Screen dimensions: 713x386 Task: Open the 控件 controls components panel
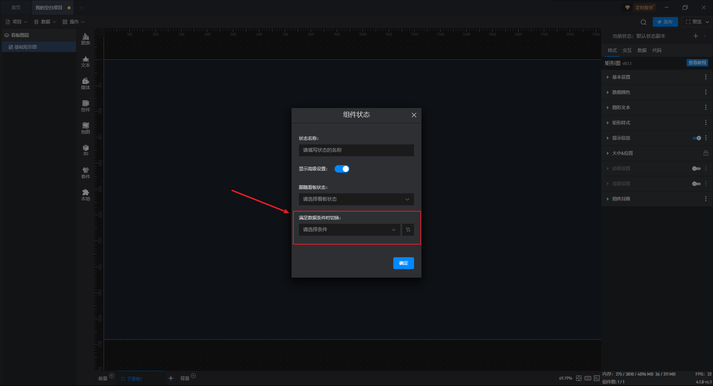(x=85, y=106)
